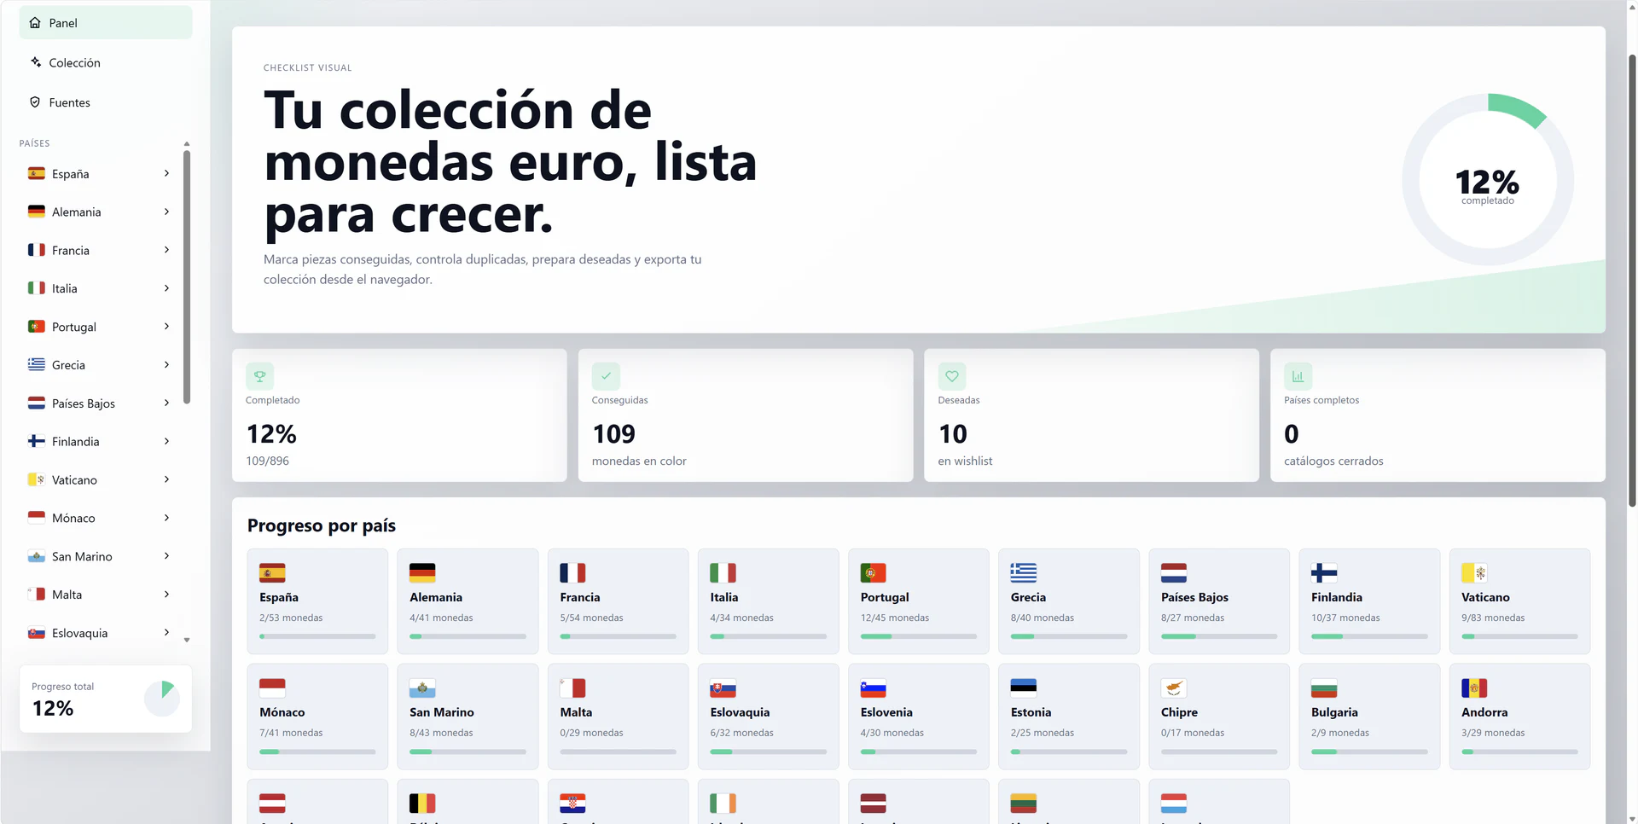Screen dimensions: 1638x824
Task: Expand Italia chevron in sidebar
Action: pos(166,288)
